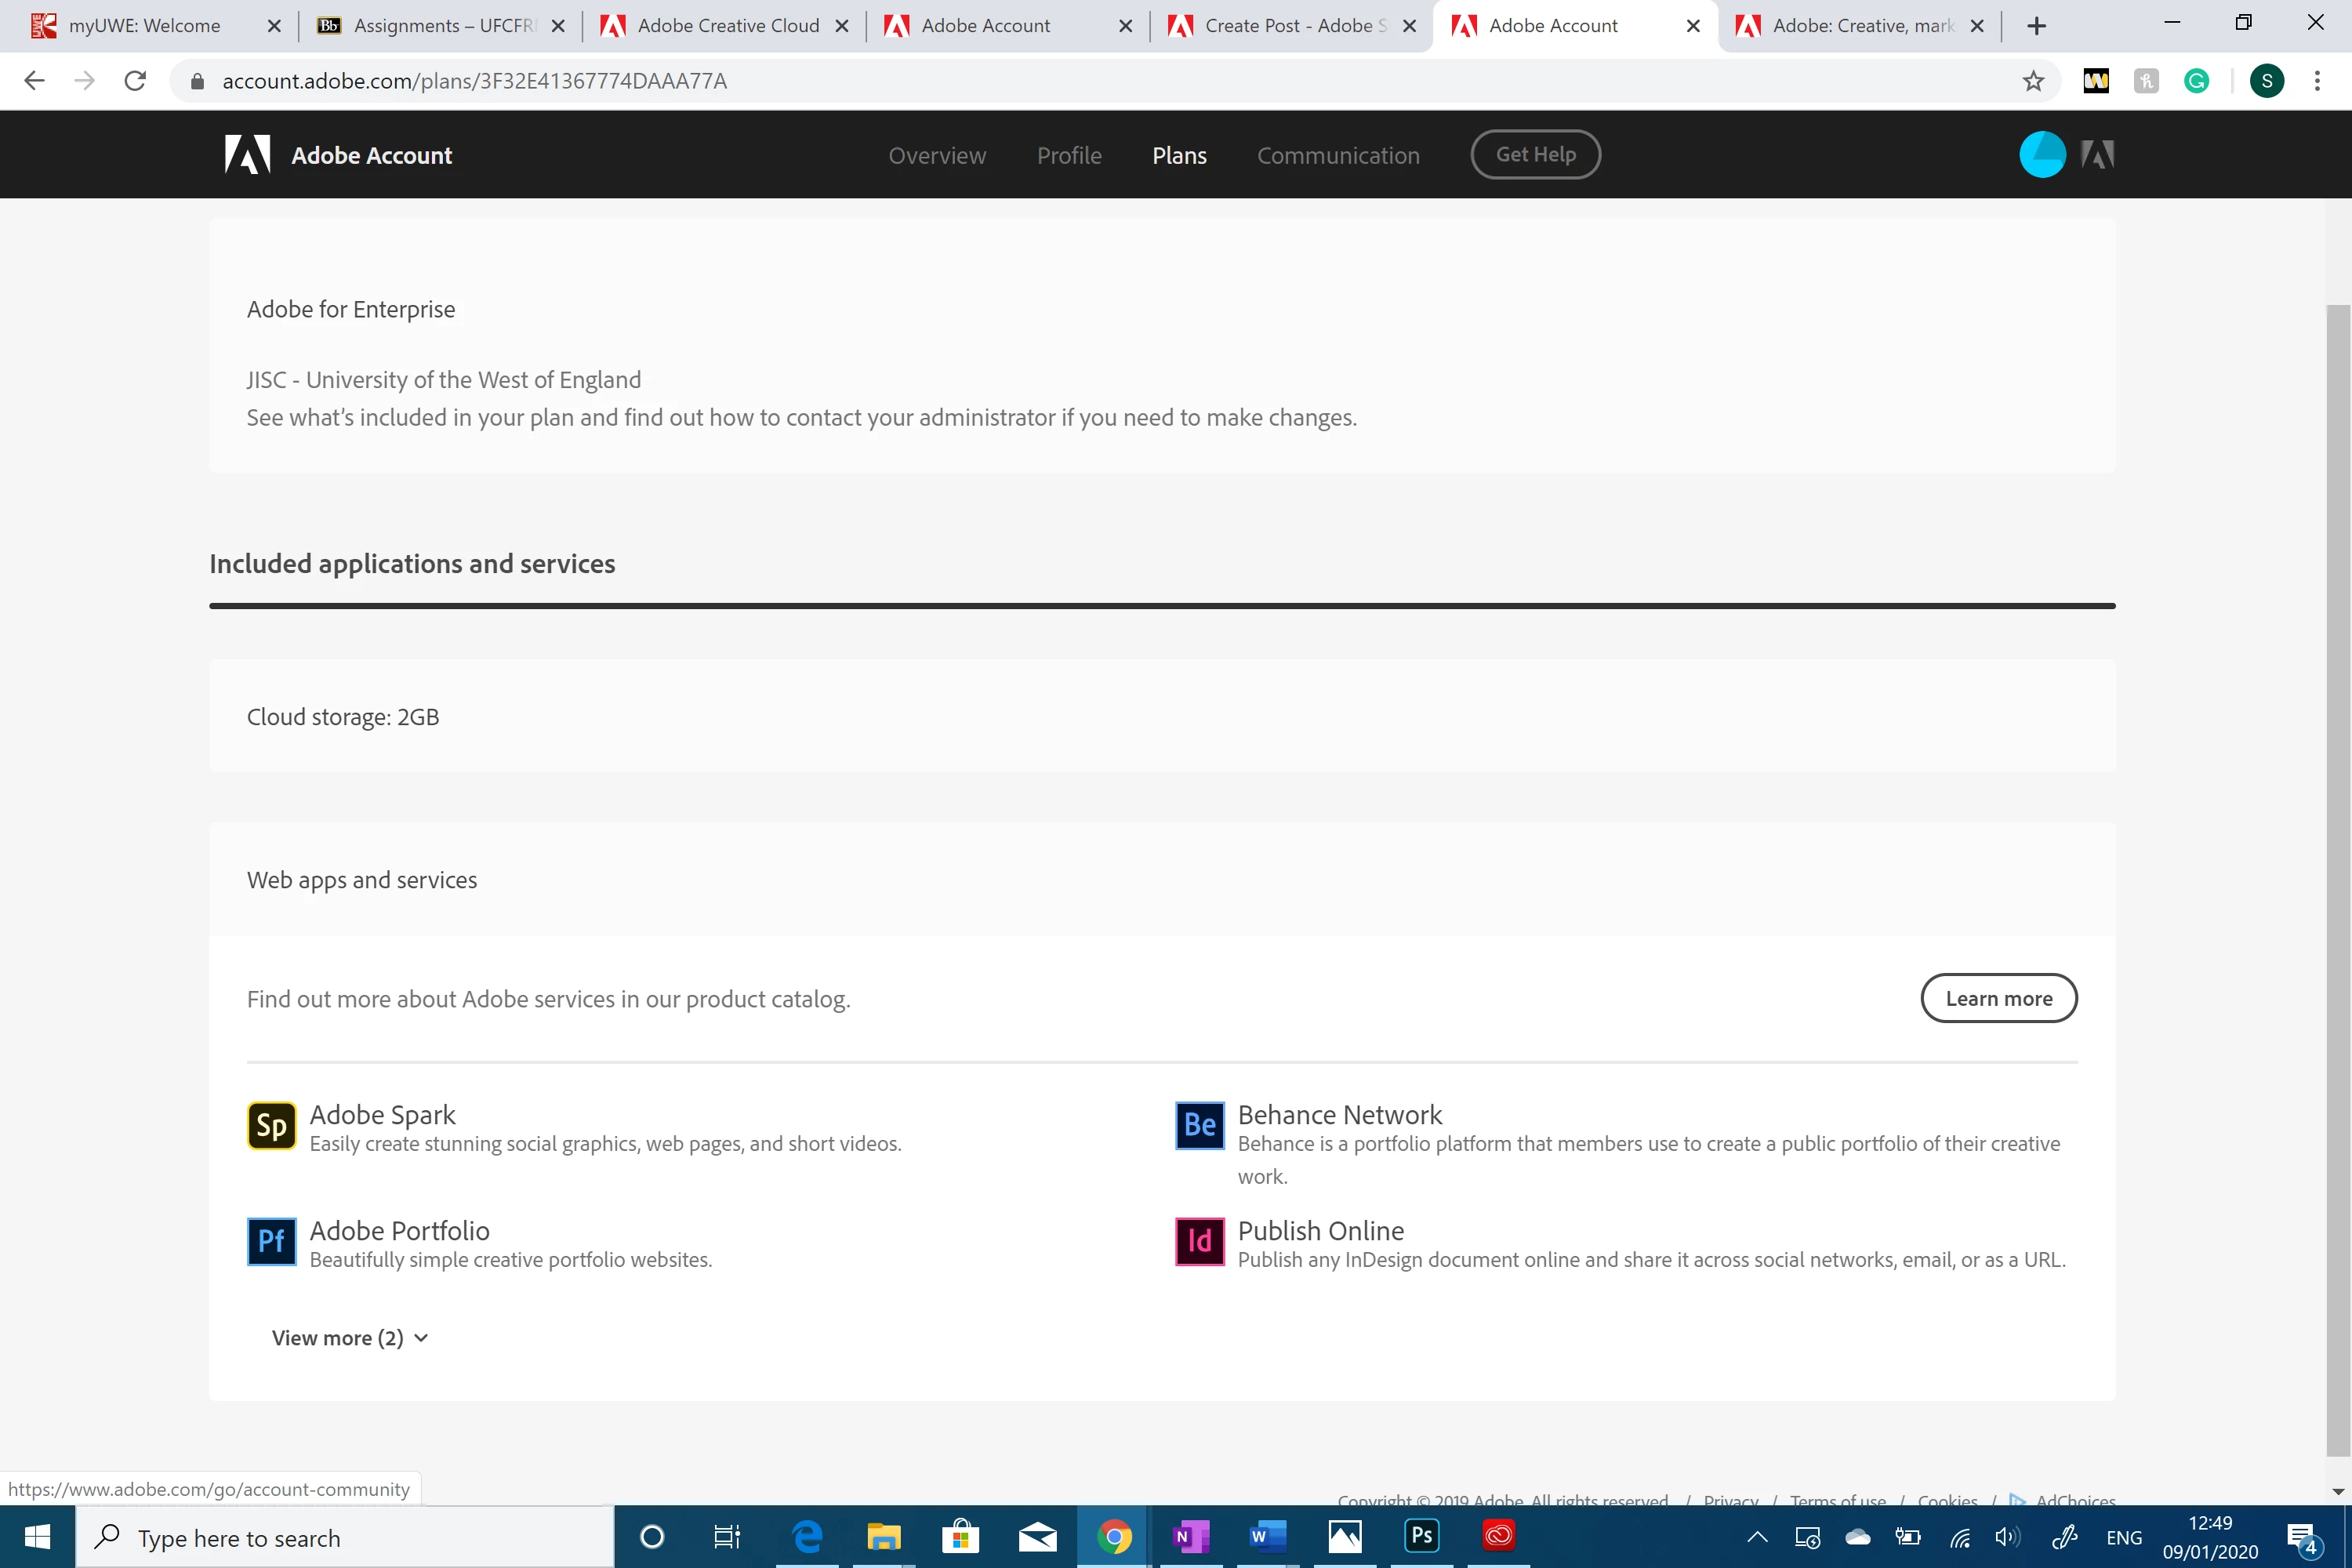Open the blue profile avatar

pos(2042,155)
